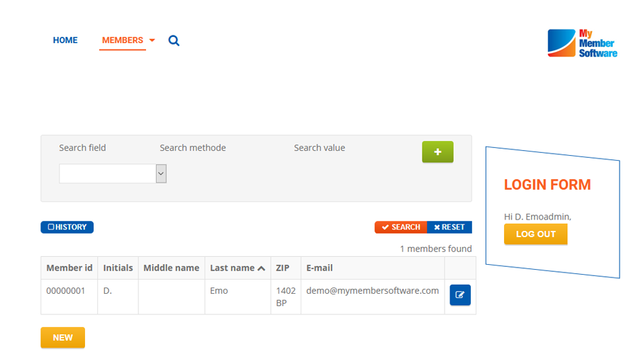
Task: Click the My Member Software logo
Action: click(582, 43)
